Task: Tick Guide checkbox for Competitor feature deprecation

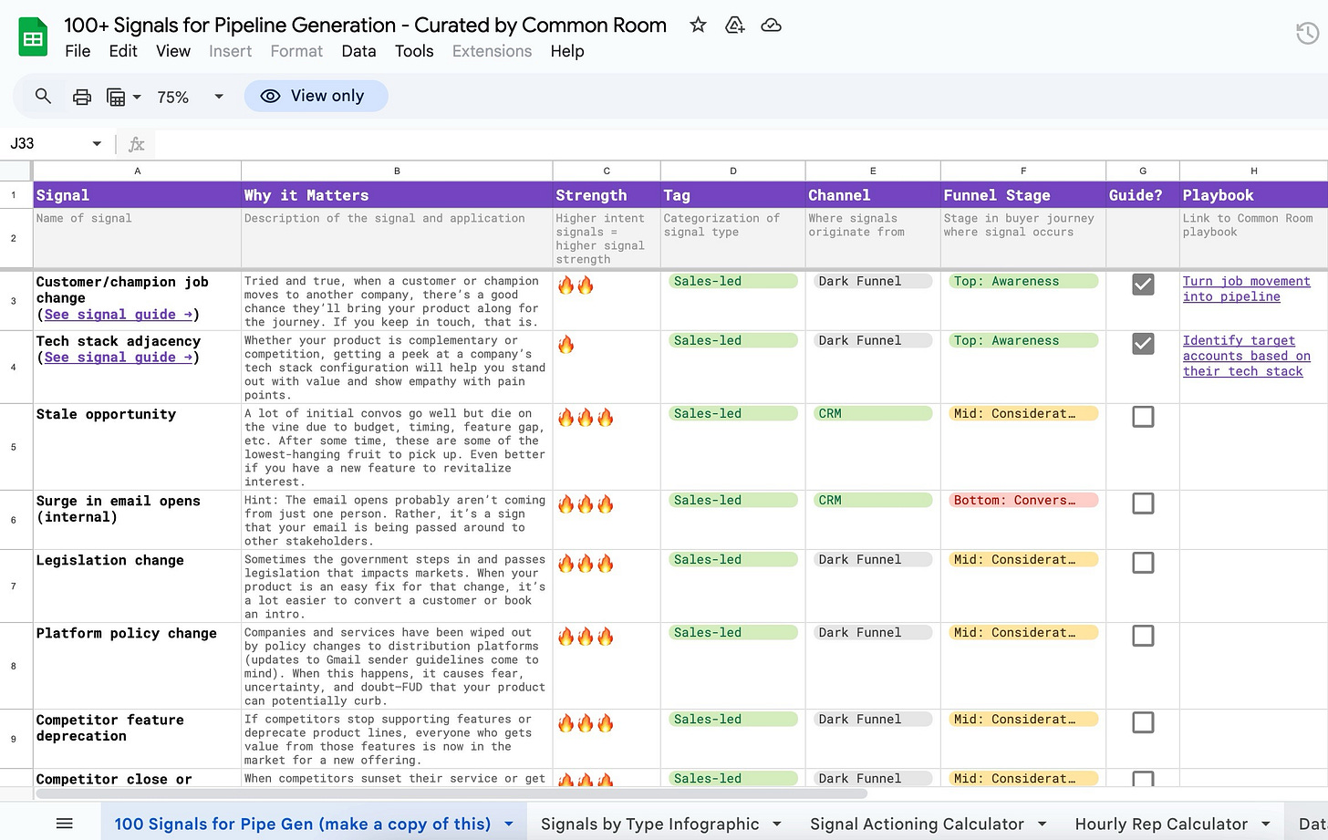Action: click(1143, 722)
